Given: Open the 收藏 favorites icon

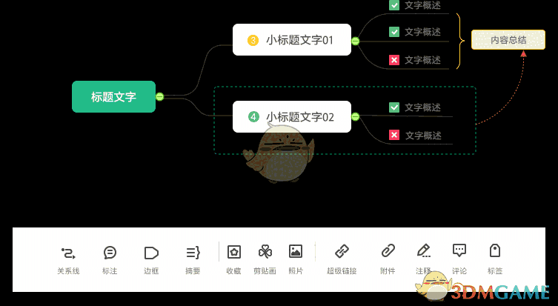Looking at the screenshot, I should click(x=234, y=260).
